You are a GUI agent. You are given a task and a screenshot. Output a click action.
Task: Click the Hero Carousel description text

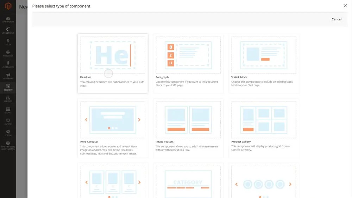tap(108, 150)
